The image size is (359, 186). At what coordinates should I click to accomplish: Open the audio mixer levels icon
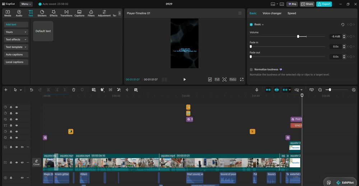coord(111,90)
